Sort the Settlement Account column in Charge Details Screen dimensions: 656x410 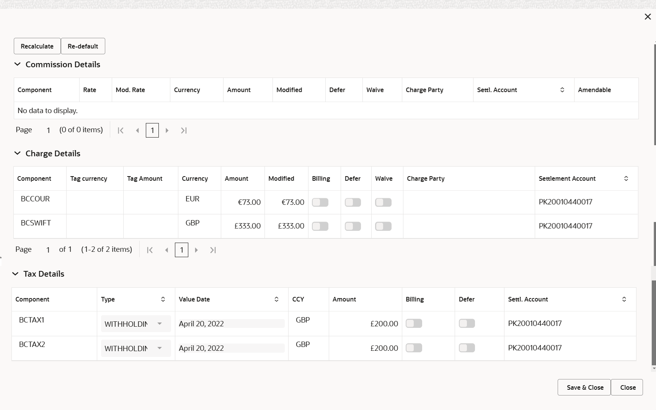626,178
